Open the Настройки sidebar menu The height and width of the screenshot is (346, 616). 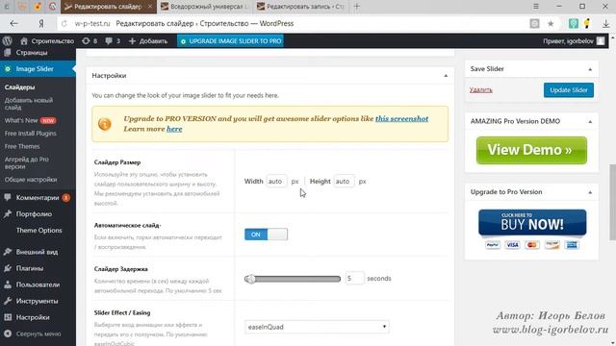33,317
